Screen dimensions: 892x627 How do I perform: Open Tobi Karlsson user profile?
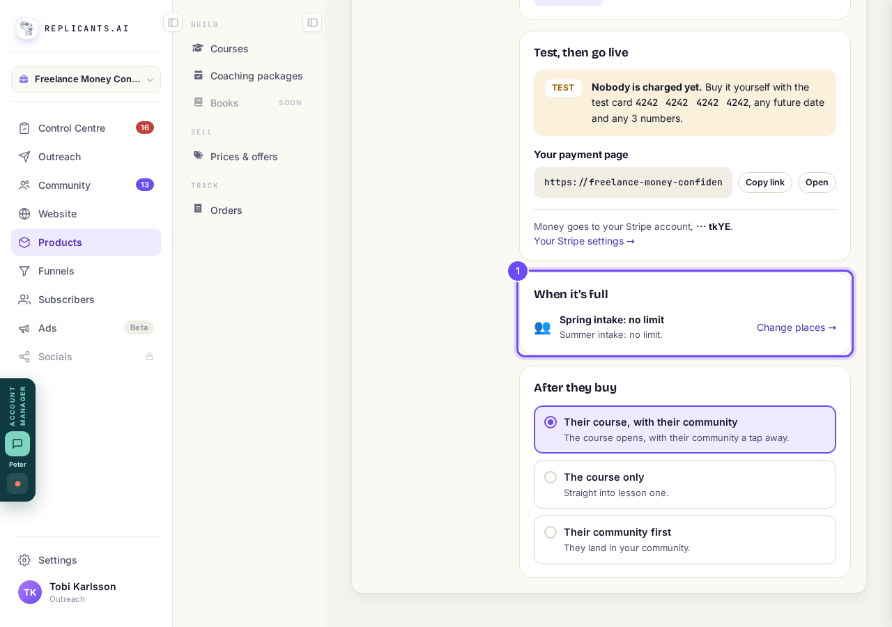pos(86,592)
